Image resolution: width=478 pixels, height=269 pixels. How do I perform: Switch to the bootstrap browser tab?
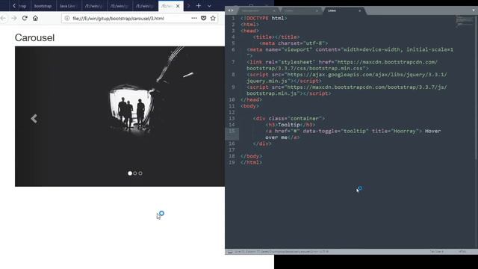click(43, 6)
